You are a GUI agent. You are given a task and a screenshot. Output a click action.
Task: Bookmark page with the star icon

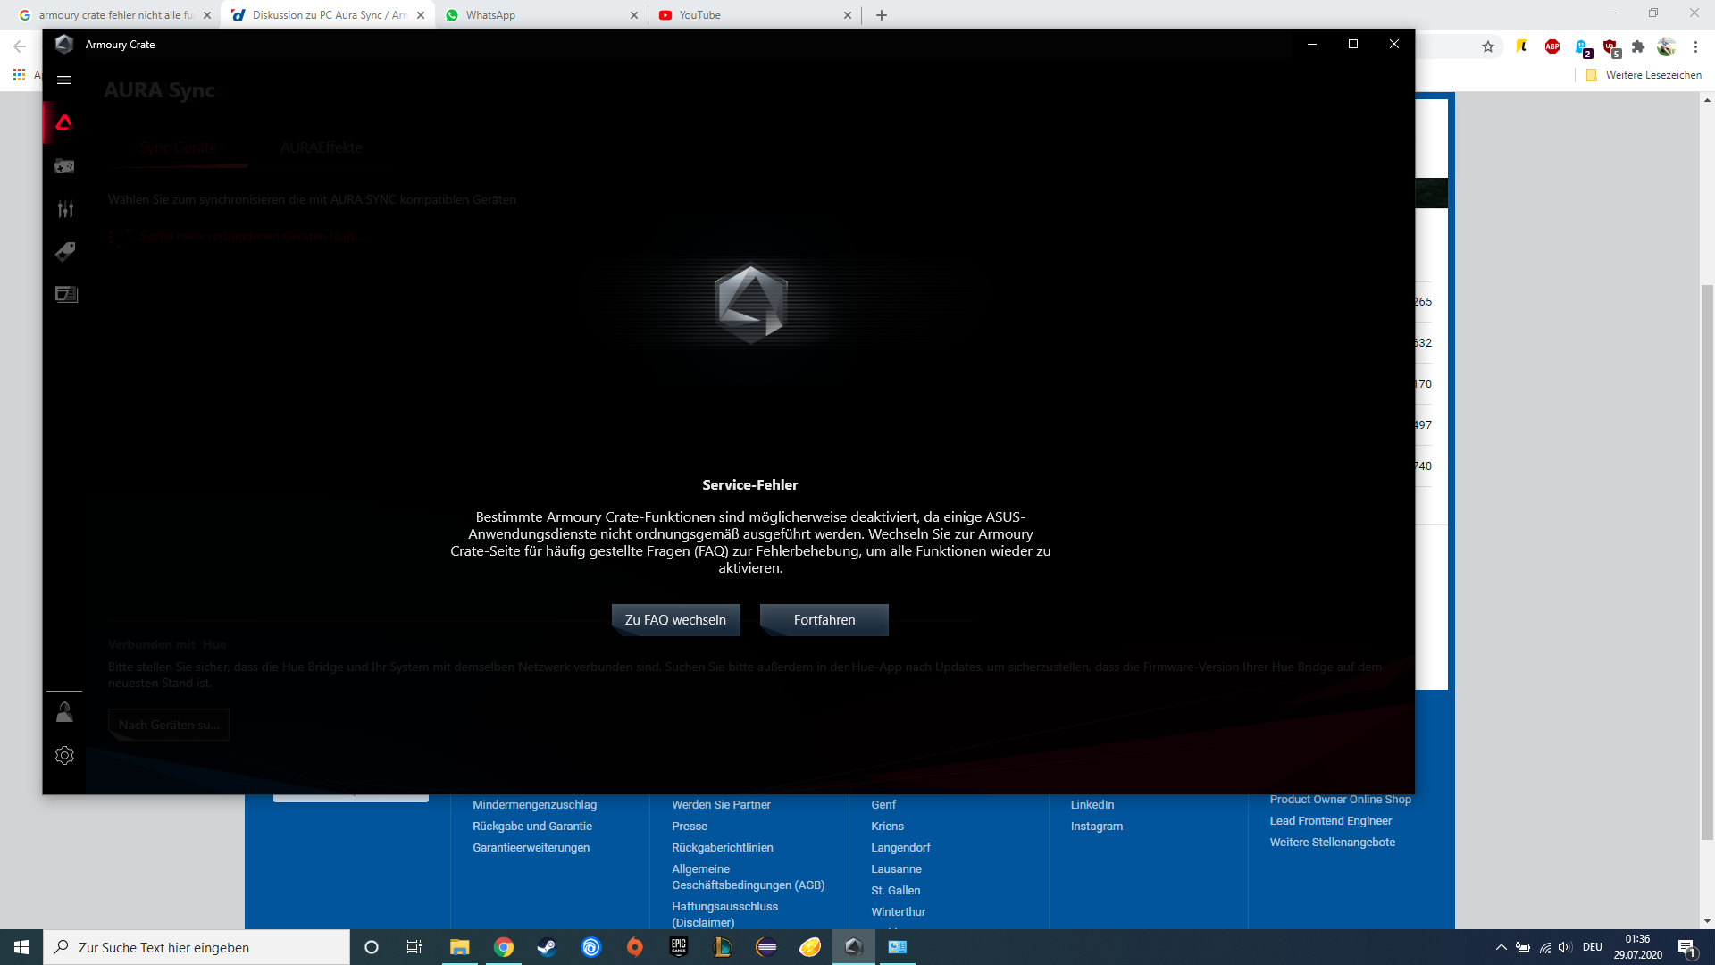click(x=1488, y=46)
